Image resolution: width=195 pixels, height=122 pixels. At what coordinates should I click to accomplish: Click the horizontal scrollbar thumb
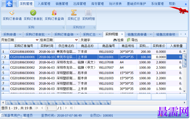pyautogui.click(x=58, y=103)
